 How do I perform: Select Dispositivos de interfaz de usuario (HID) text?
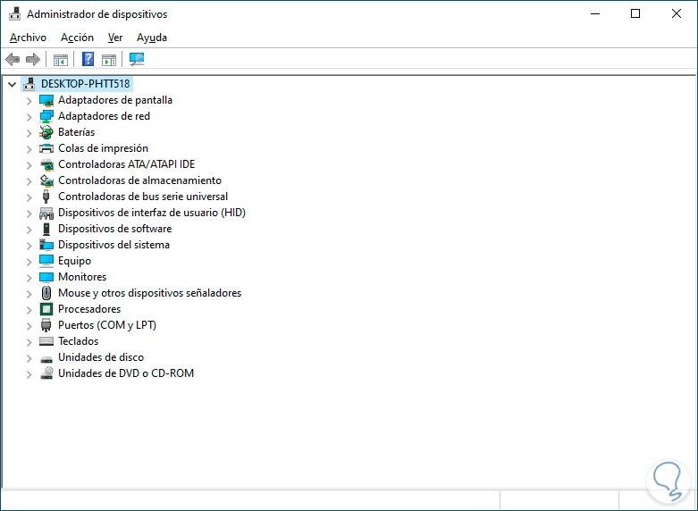point(152,213)
